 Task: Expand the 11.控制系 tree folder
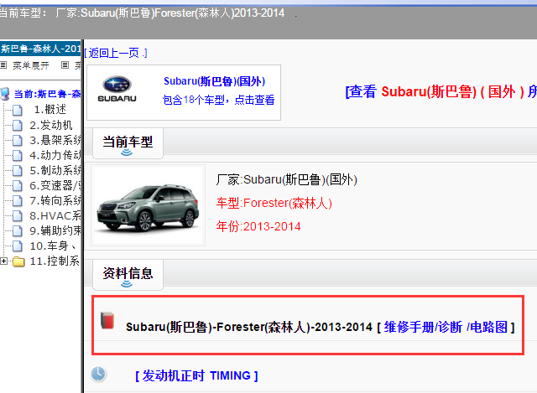click(x=3, y=261)
